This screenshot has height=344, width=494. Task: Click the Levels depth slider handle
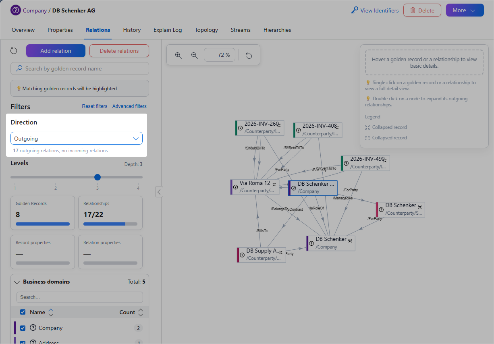[97, 177]
